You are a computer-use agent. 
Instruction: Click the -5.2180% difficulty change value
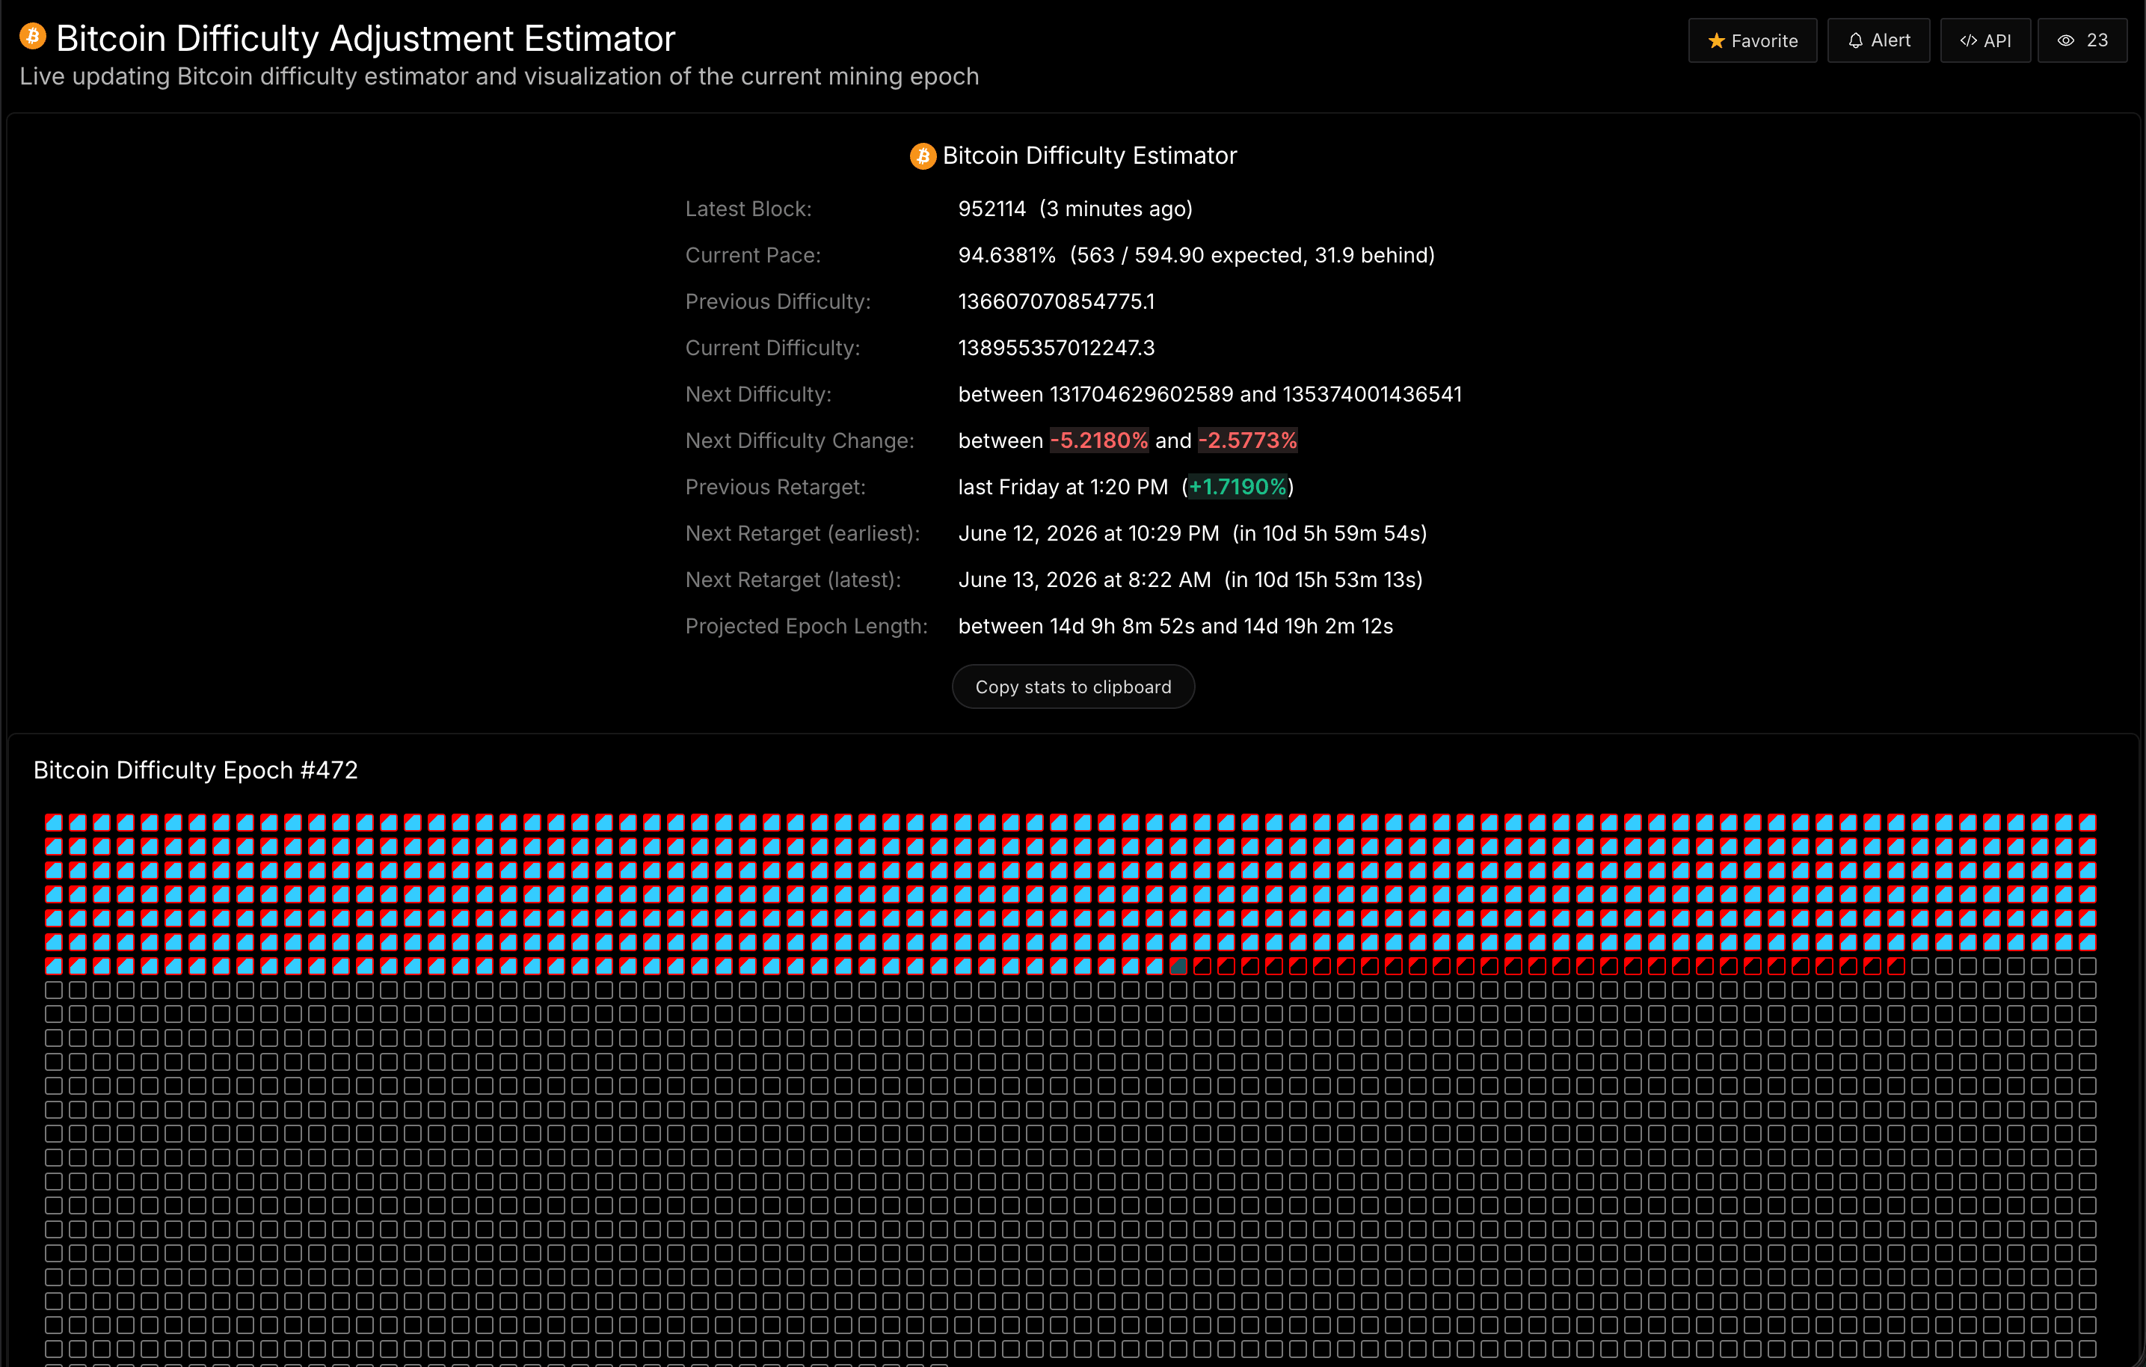click(x=1099, y=441)
